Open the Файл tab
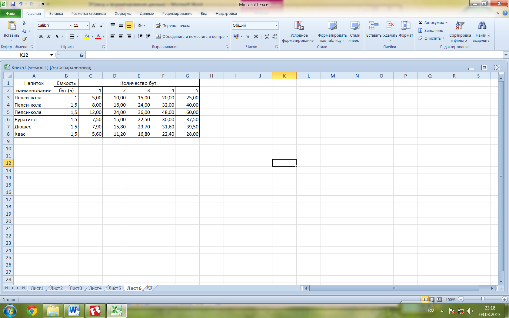 (x=11, y=13)
